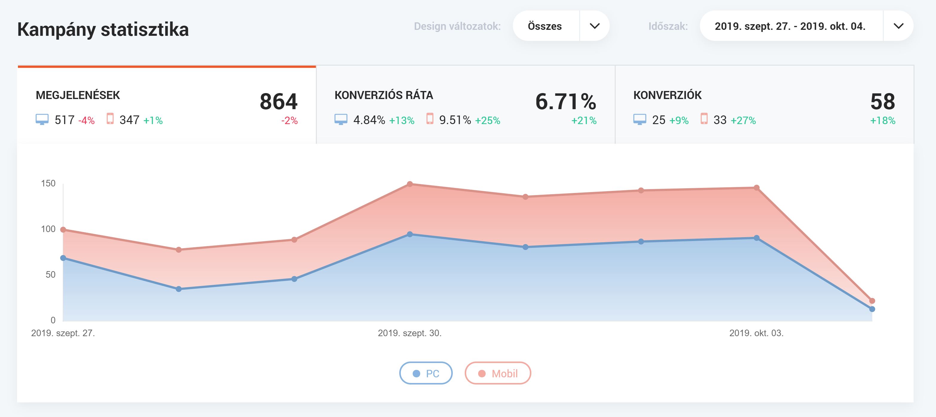Viewport: 936px width, 417px height.
Task: Click the Mobil data point at 2019. szept. 27.
Action: point(63,230)
